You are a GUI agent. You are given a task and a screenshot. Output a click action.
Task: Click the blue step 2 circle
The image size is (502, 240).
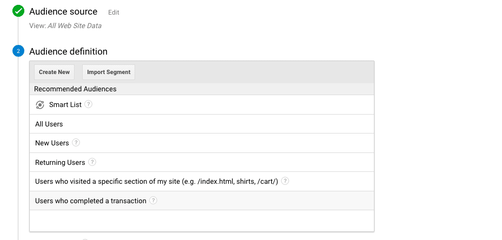pos(18,51)
